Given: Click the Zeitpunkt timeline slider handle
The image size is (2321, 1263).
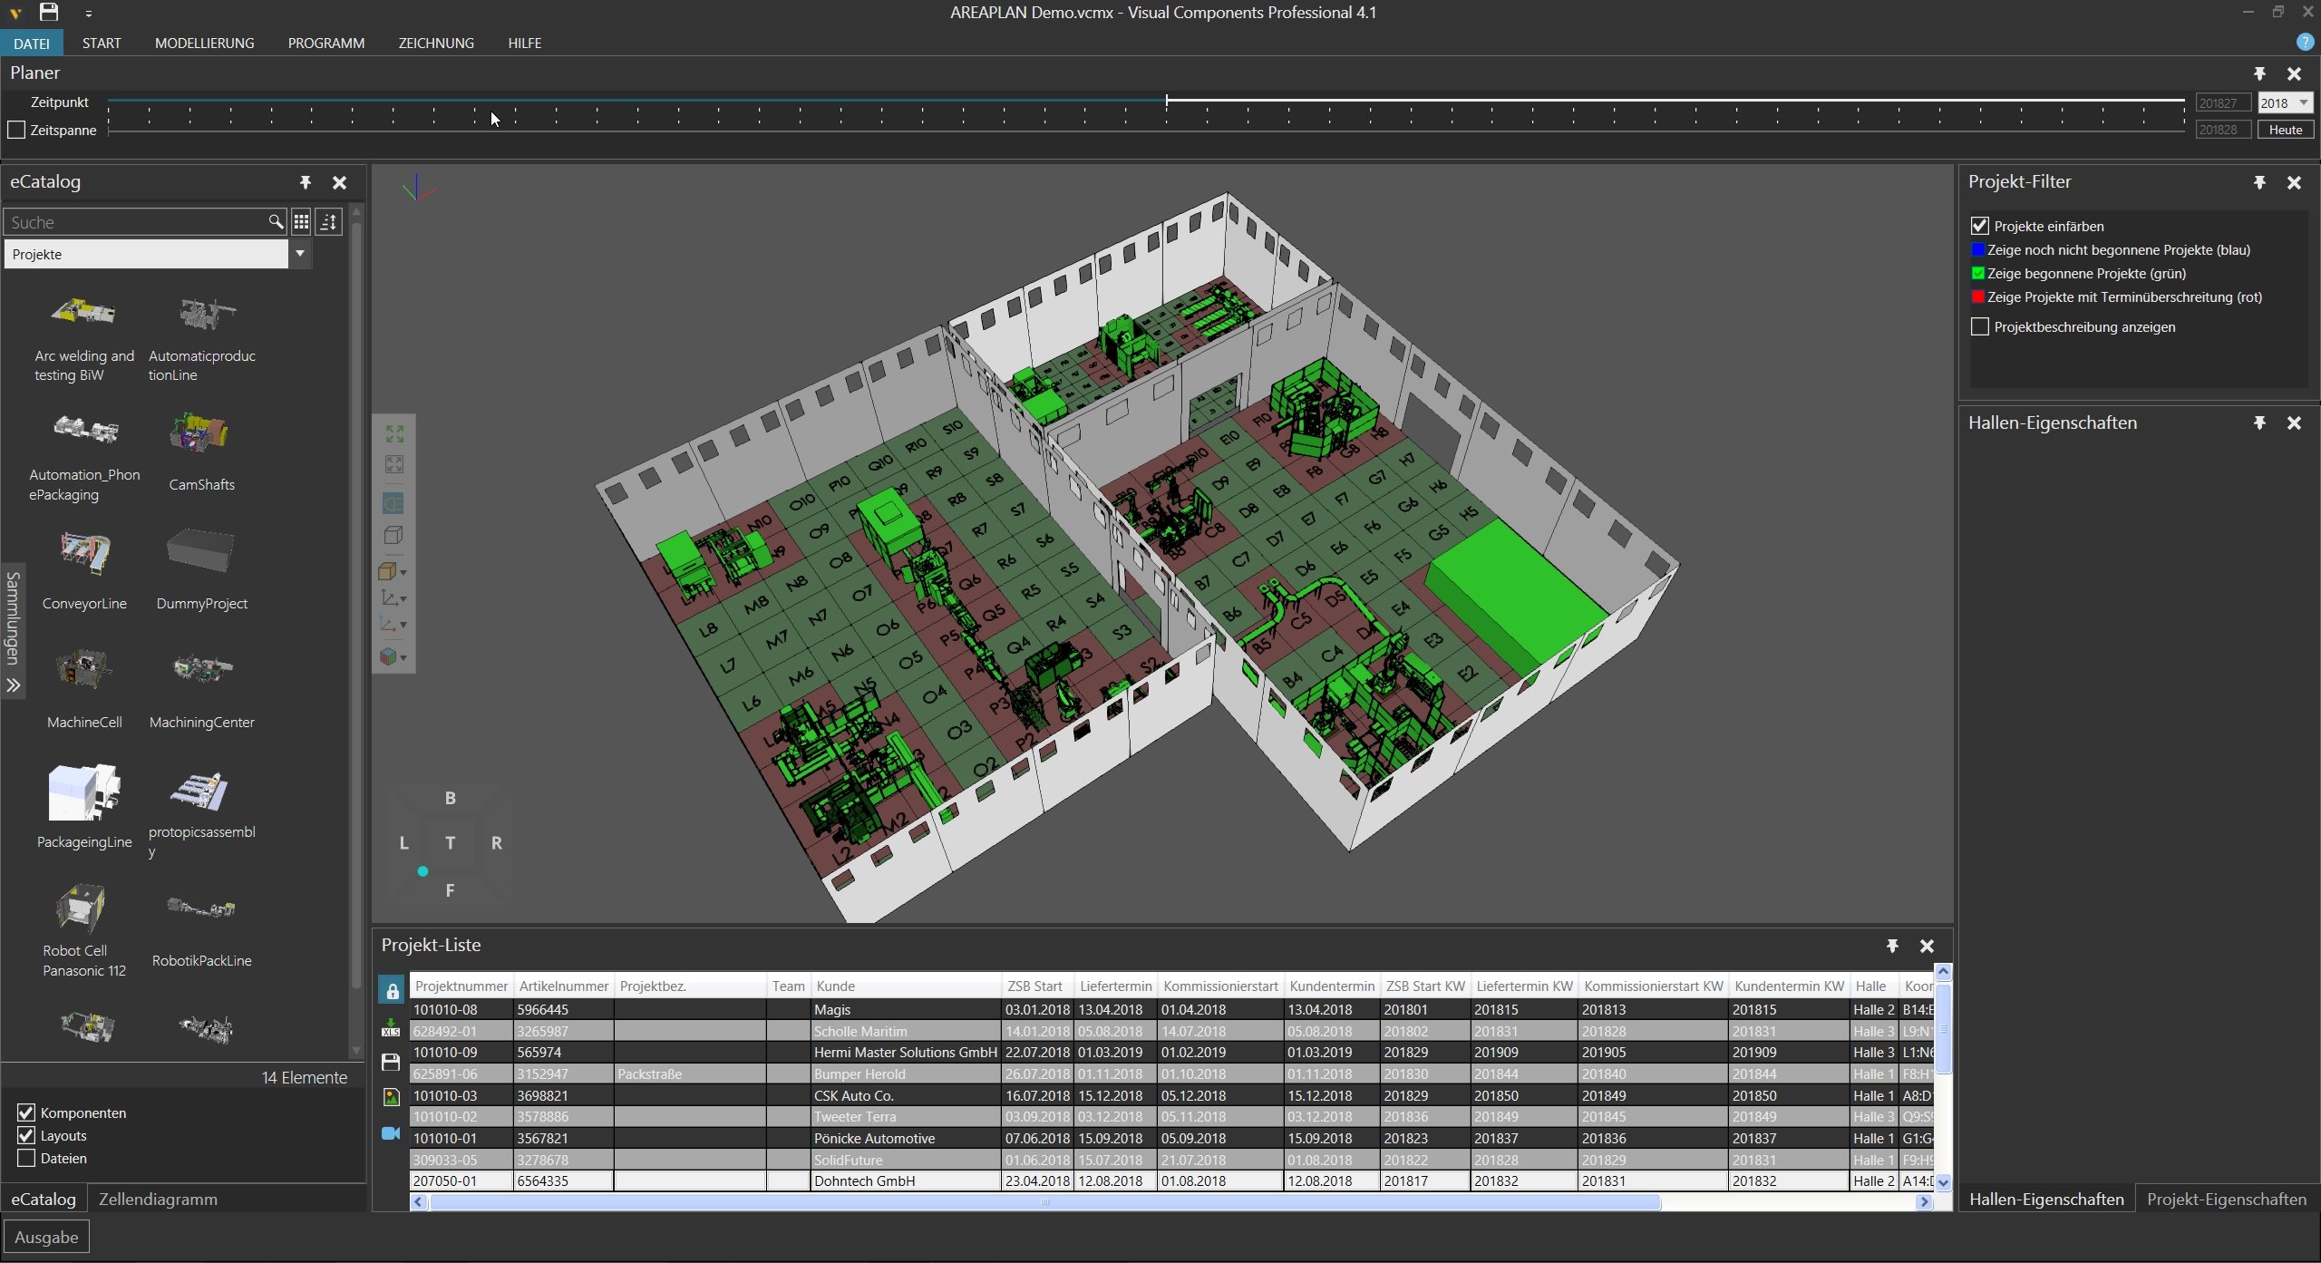Looking at the screenshot, I should 1167,101.
